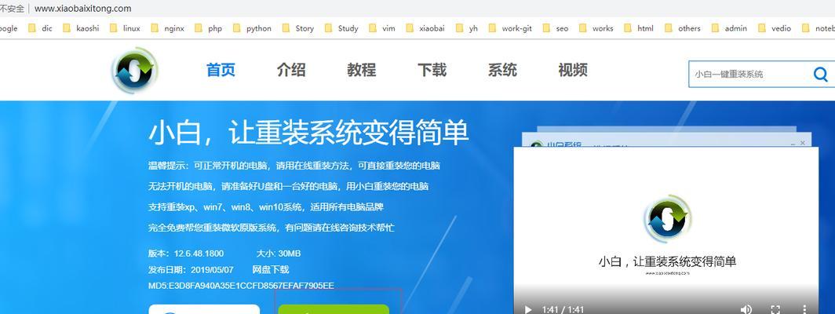Click the magnifier search icon in the header
This screenshot has height=314, width=835.
[x=821, y=74]
